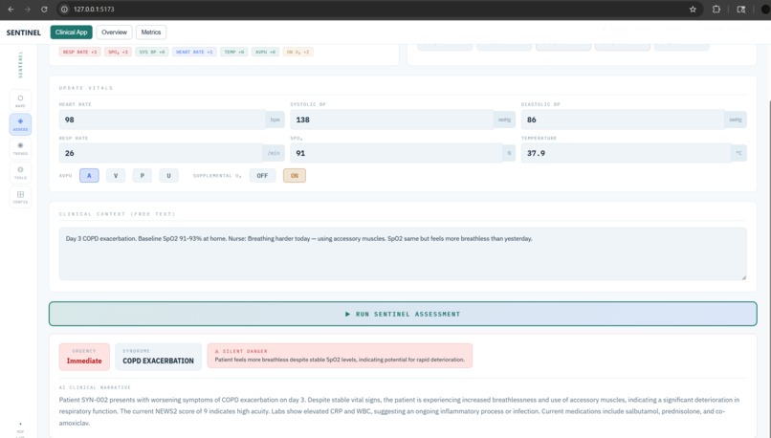
Task: Edit the SpO2 field showing 91
Action: click(x=396, y=153)
